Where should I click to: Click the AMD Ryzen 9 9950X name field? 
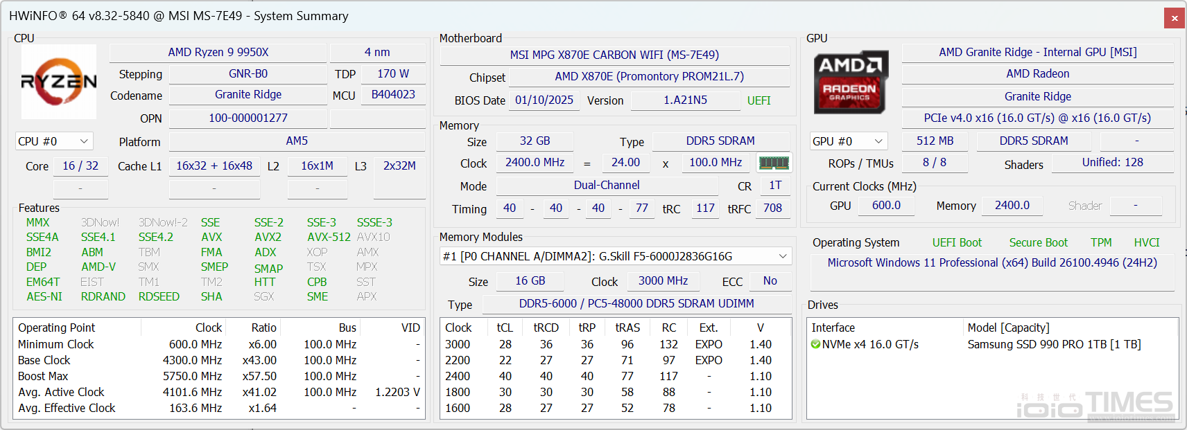[218, 53]
